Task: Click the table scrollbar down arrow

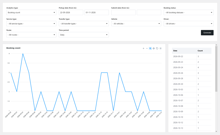Action: (216, 131)
